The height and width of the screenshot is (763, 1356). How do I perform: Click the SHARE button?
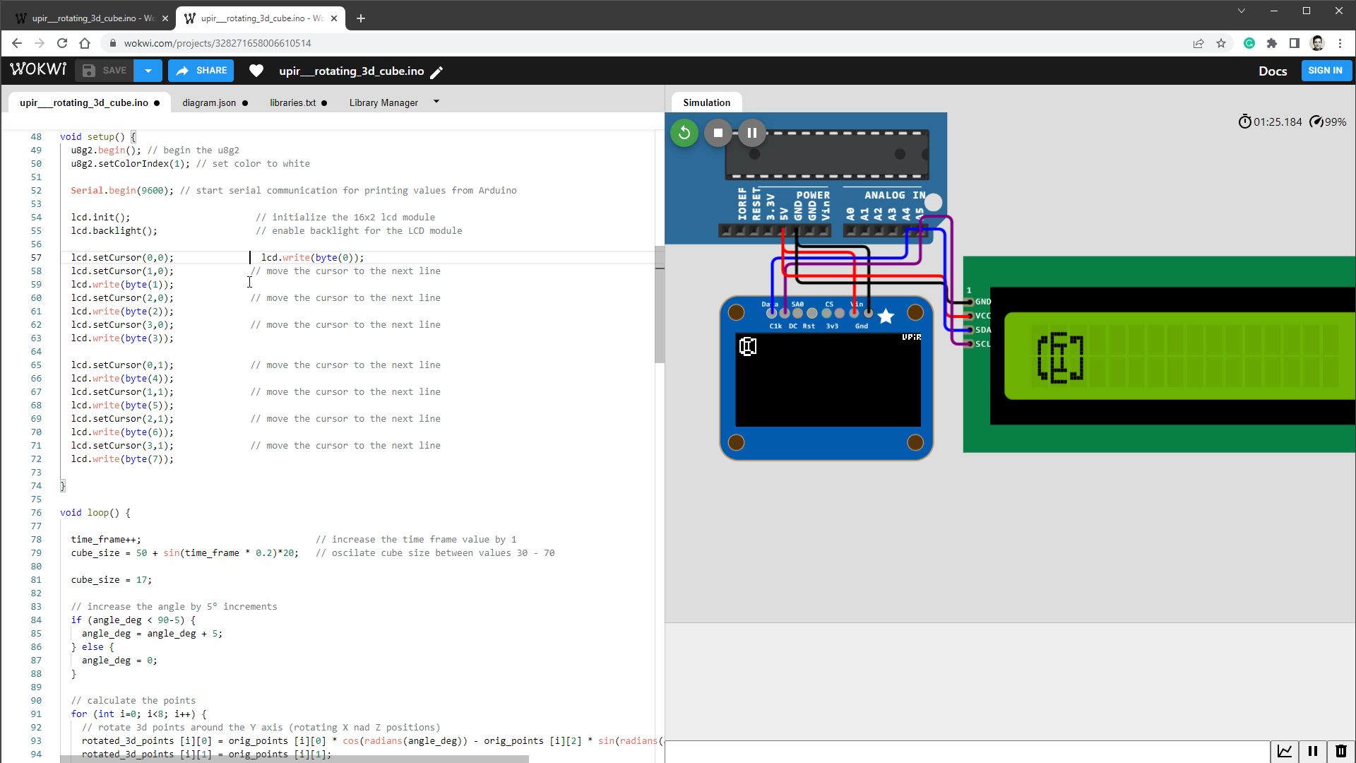click(x=201, y=71)
